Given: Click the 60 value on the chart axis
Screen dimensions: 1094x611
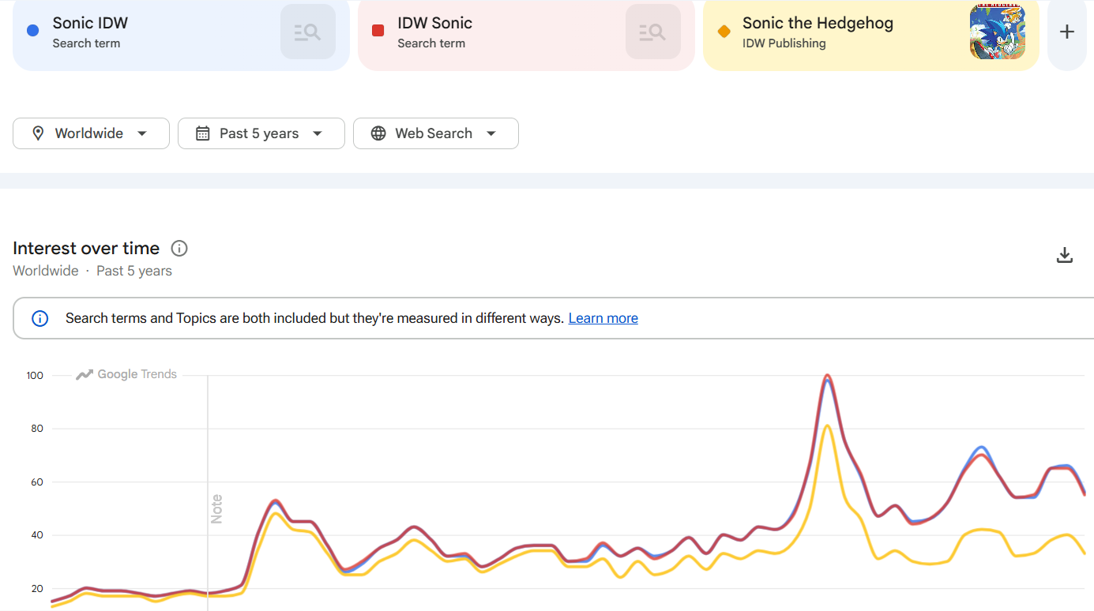Looking at the screenshot, I should [x=37, y=482].
